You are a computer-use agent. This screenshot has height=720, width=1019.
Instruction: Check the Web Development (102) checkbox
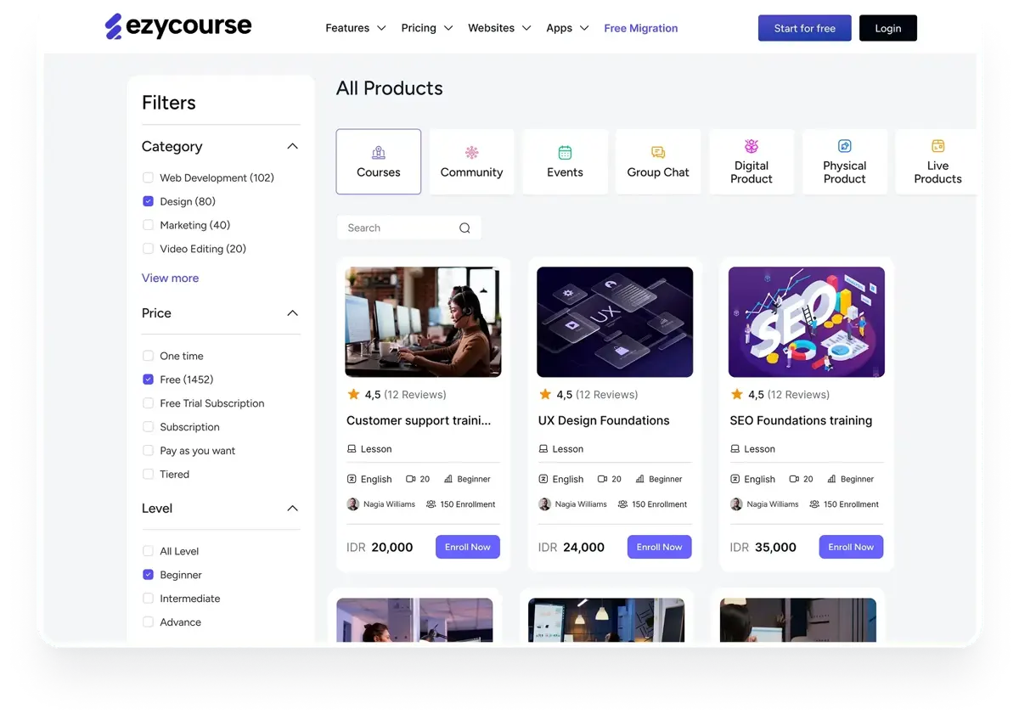148,177
